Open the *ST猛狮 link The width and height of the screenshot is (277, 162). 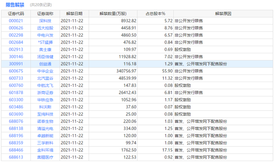[45, 42]
